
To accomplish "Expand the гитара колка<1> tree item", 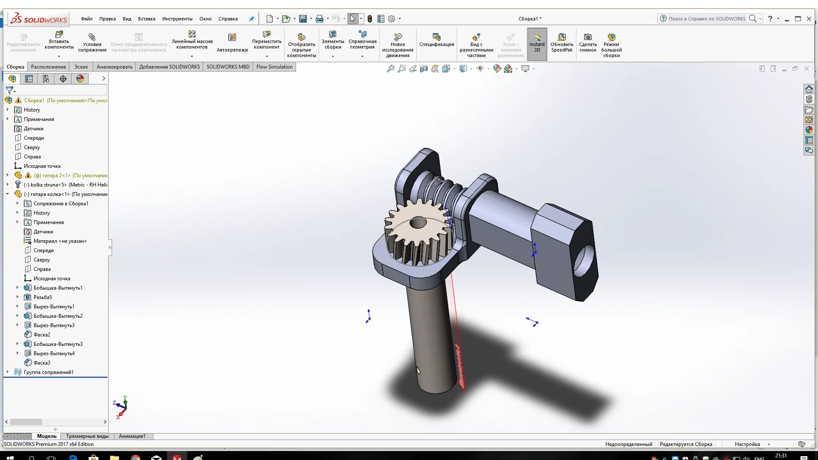I will (7, 194).
